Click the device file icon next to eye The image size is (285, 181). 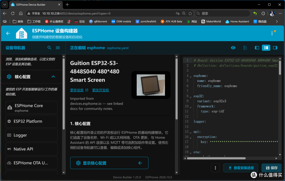coord(245,48)
